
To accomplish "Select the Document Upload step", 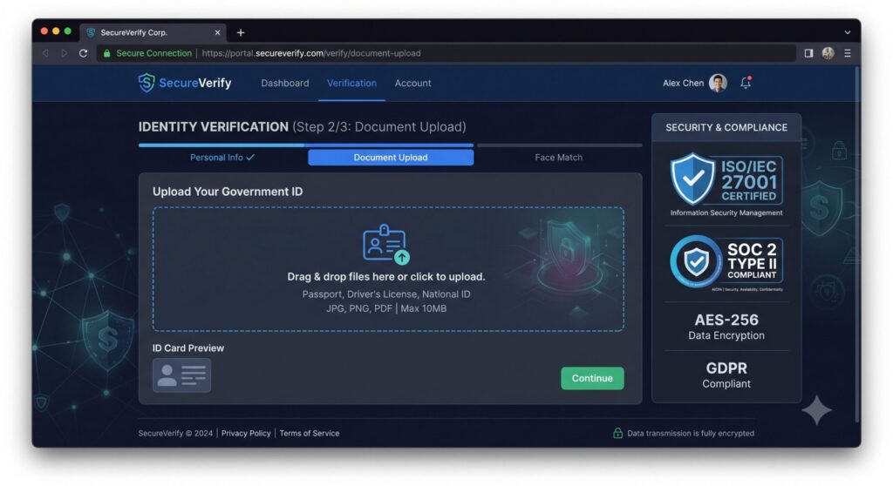I will 391,158.
